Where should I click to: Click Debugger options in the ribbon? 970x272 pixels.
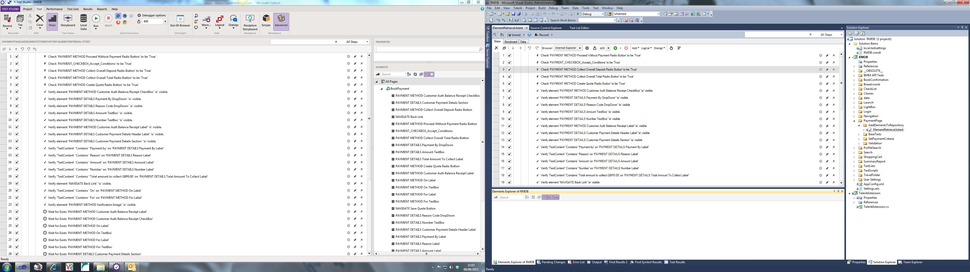point(154,15)
